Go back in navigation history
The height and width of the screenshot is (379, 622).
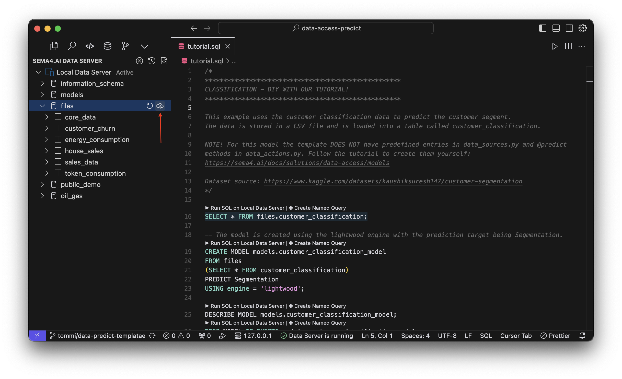(194, 28)
